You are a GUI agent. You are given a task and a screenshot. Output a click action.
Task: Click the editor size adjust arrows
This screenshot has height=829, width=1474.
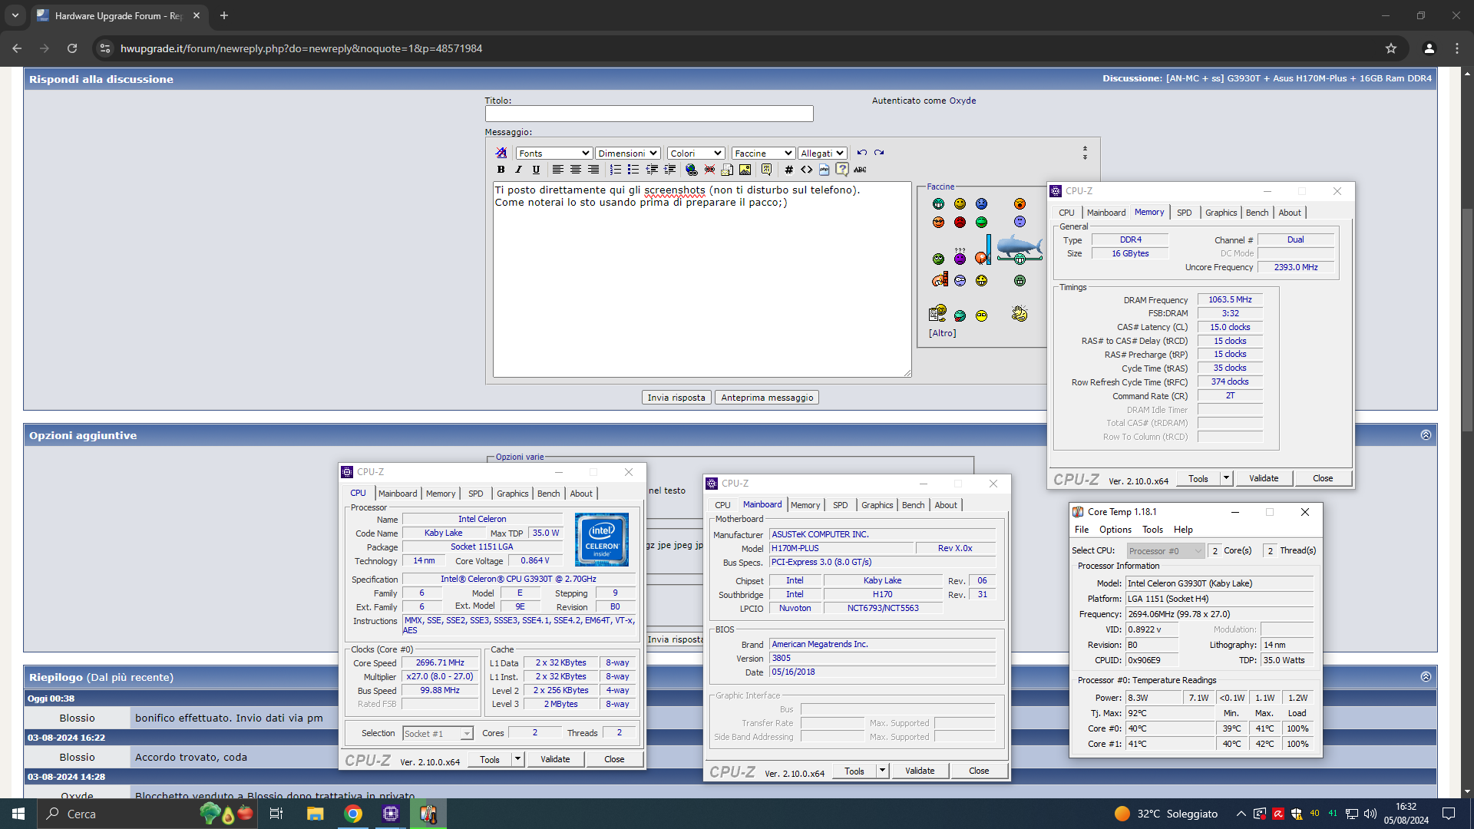point(1085,153)
